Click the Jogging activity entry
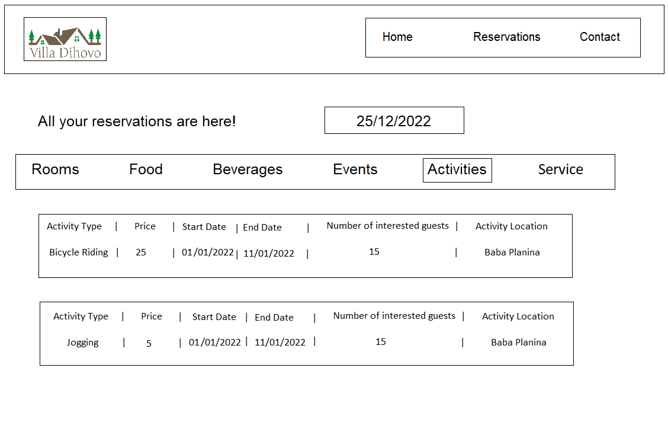 [82, 343]
